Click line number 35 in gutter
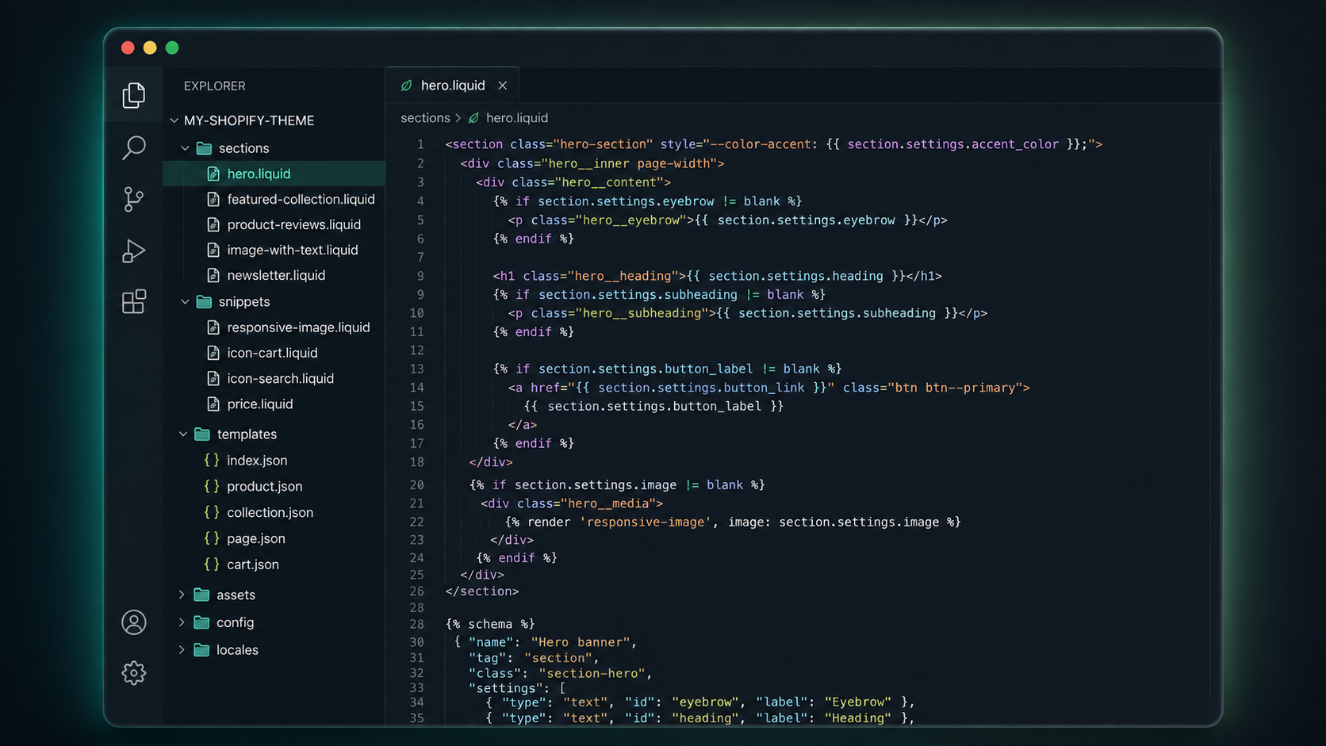This screenshot has height=746, width=1326. pyautogui.click(x=416, y=718)
